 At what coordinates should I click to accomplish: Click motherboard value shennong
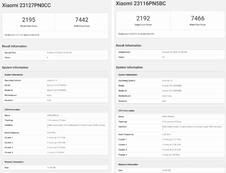(x=166, y=96)
